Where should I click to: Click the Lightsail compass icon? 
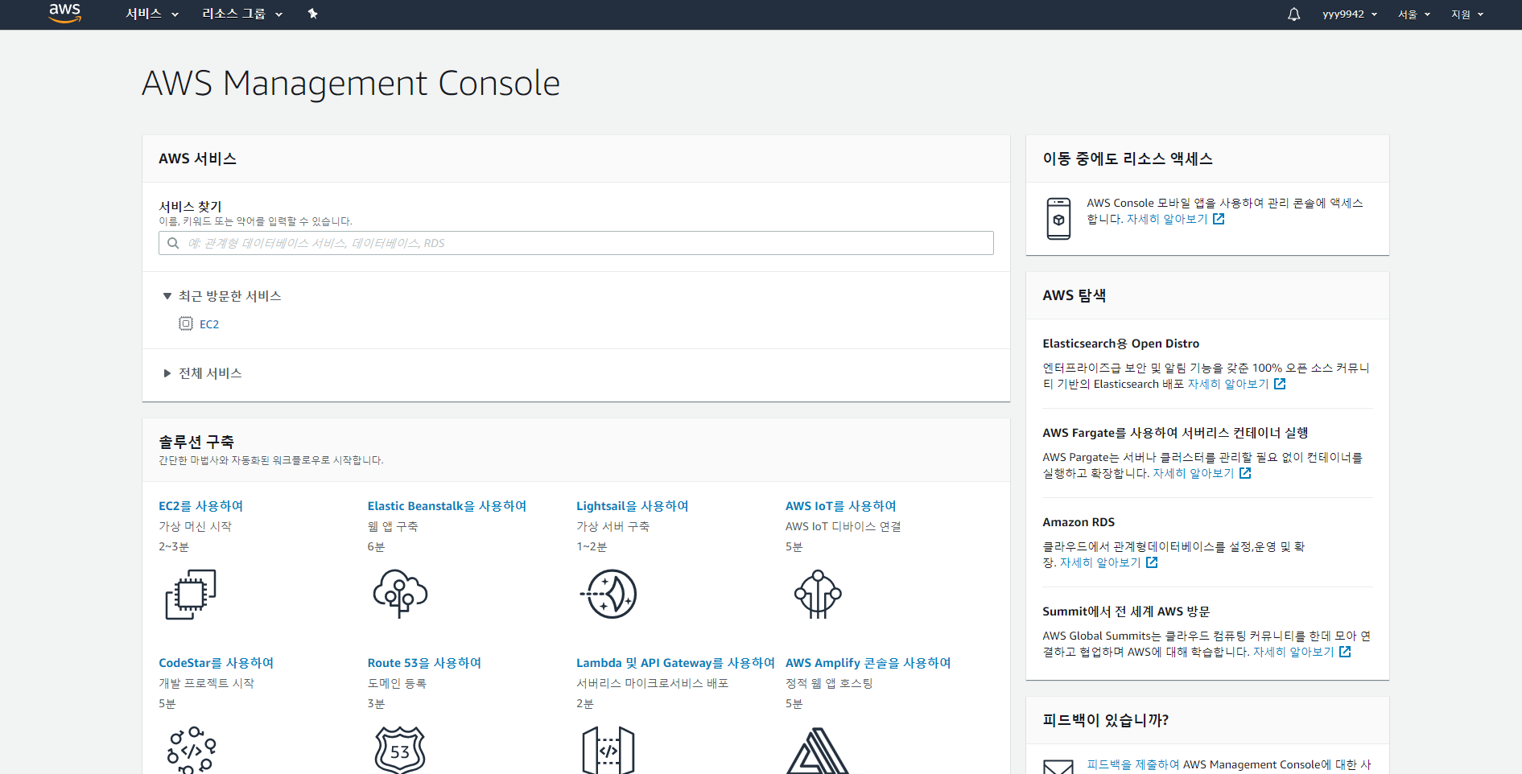pyautogui.click(x=609, y=594)
